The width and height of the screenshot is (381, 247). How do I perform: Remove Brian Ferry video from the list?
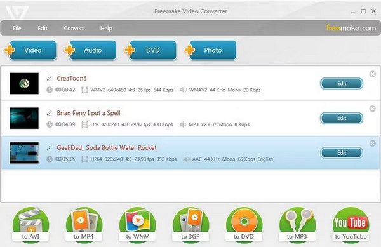373,109
